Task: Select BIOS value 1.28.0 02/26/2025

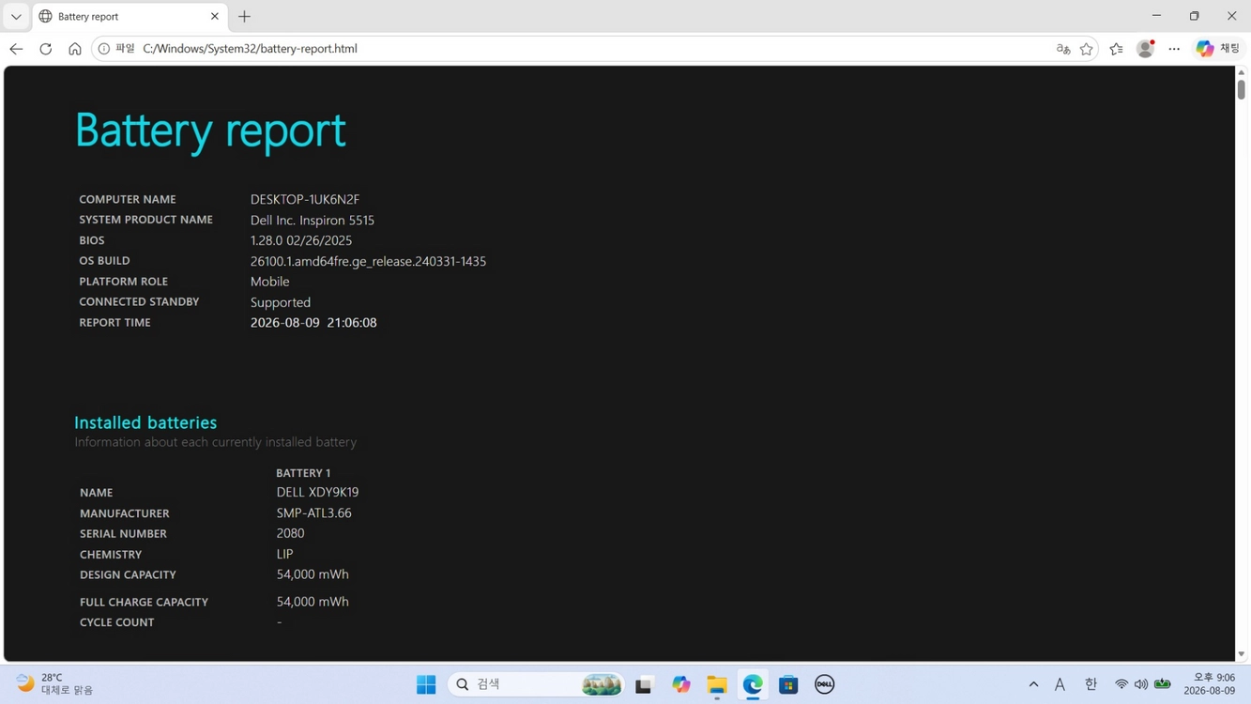Action: [x=301, y=240]
